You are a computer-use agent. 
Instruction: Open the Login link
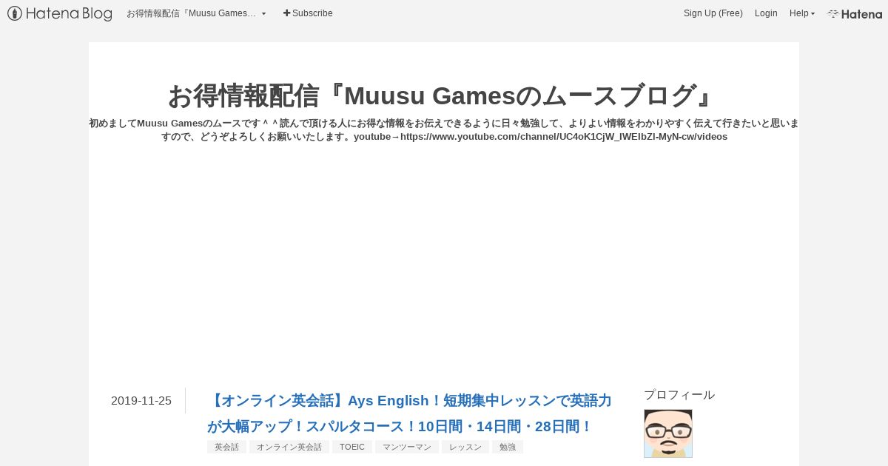(x=766, y=13)
